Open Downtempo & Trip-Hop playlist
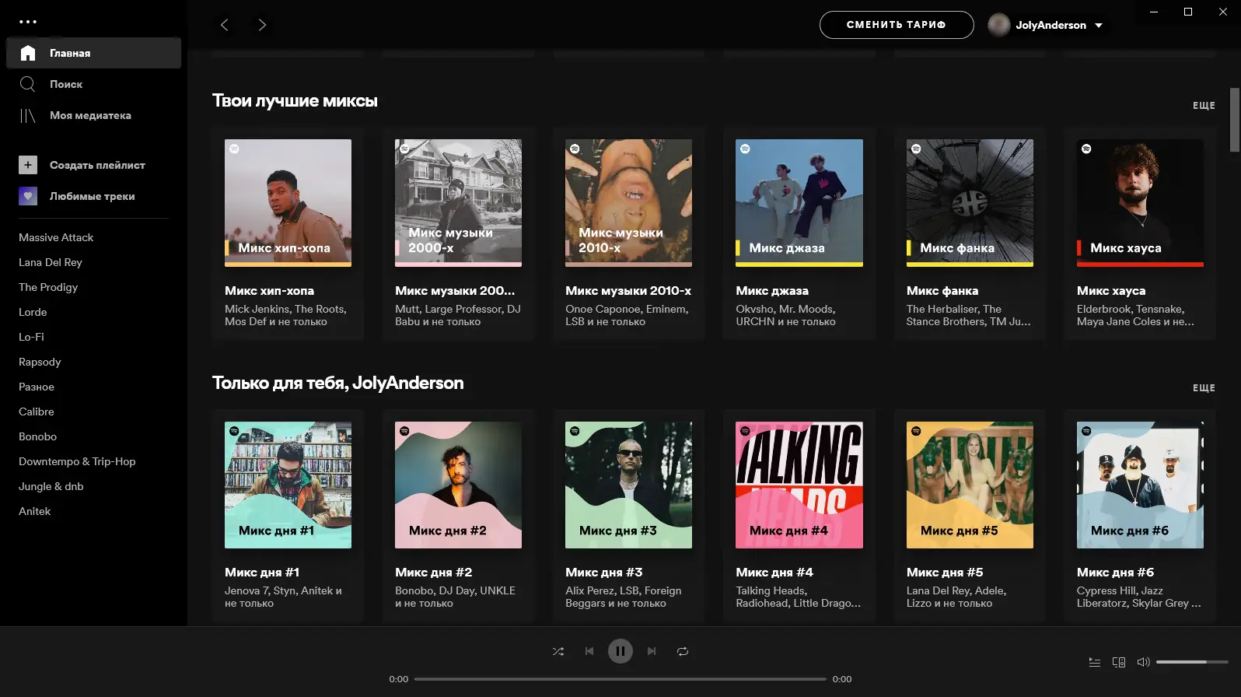This screenshot has height=697, width=1241. pyautogui.click(x=77, y=461)
